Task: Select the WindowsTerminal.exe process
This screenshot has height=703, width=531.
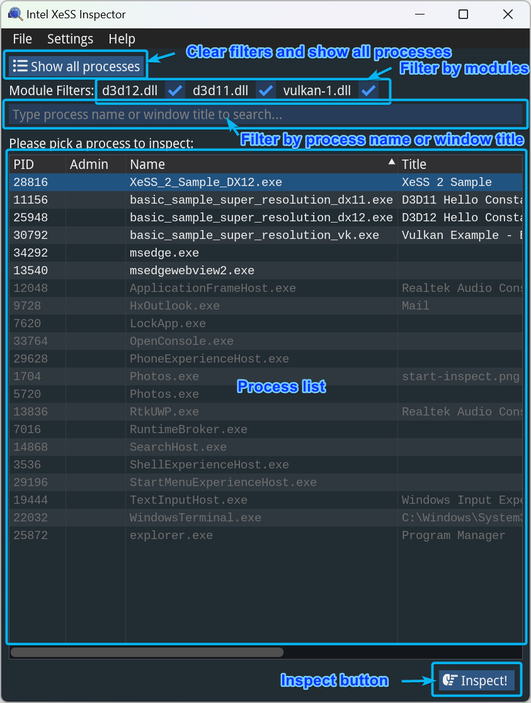Action: pyautogui.click(x=265, y=518)
